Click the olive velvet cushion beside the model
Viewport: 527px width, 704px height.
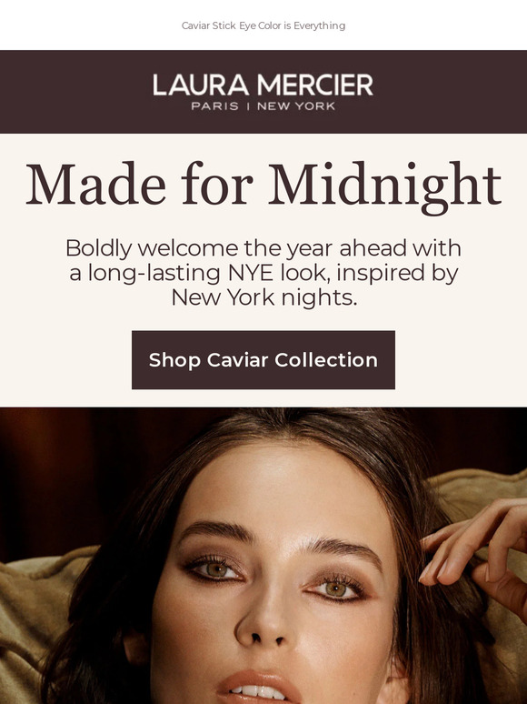click(34, 629)
